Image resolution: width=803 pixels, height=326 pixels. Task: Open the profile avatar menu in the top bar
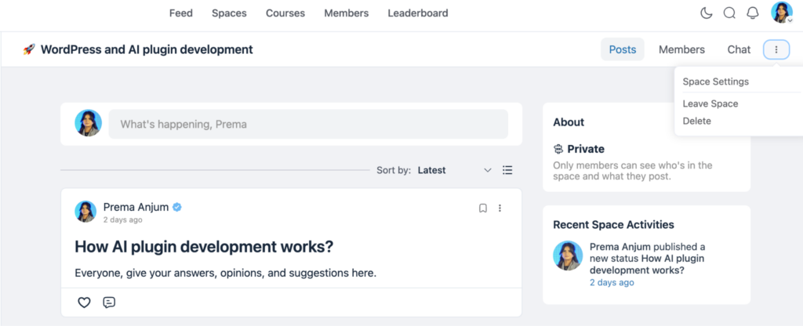782,13
